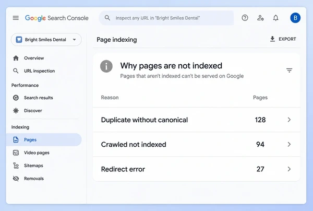This screenshot has height=211, width=313.
Task: Open Removals in the sidebar
Action: tap(34, 179)
